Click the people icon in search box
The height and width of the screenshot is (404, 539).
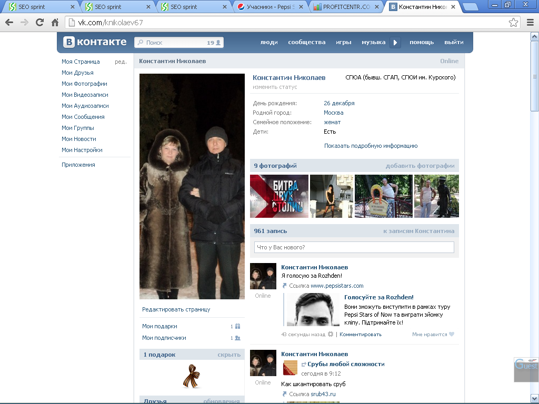point(218,43)
